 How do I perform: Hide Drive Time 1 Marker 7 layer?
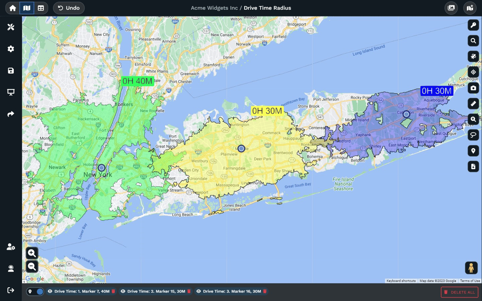tap(50, 292)
